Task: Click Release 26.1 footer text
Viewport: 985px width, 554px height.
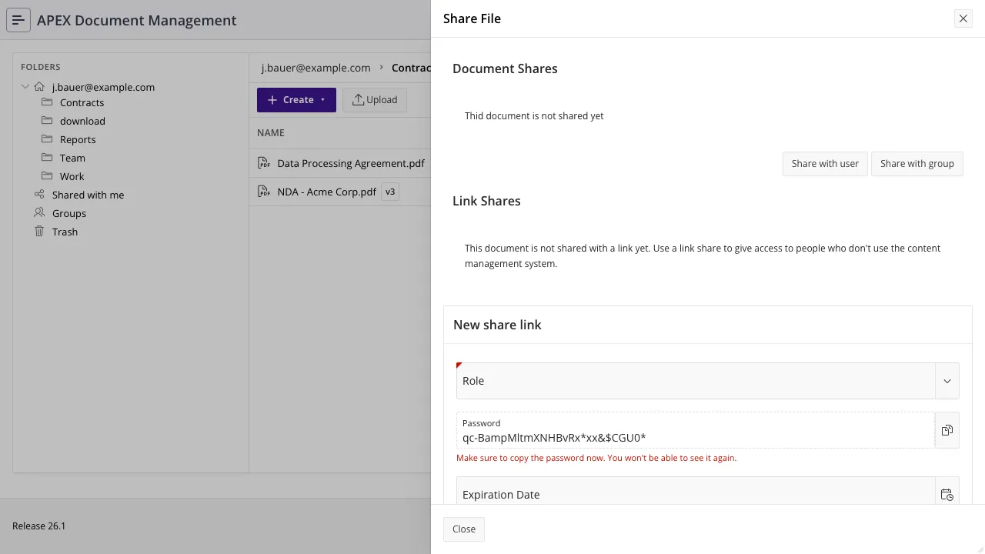Action: coord(39,526)
